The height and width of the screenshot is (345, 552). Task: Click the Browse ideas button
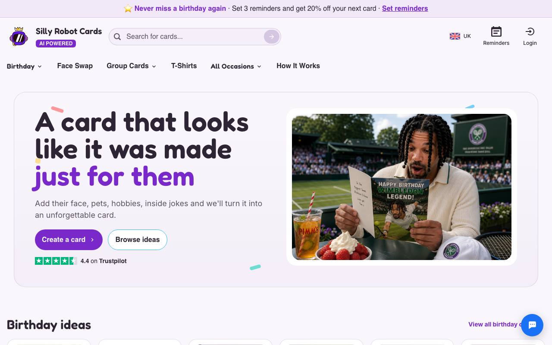click(138, 240)
